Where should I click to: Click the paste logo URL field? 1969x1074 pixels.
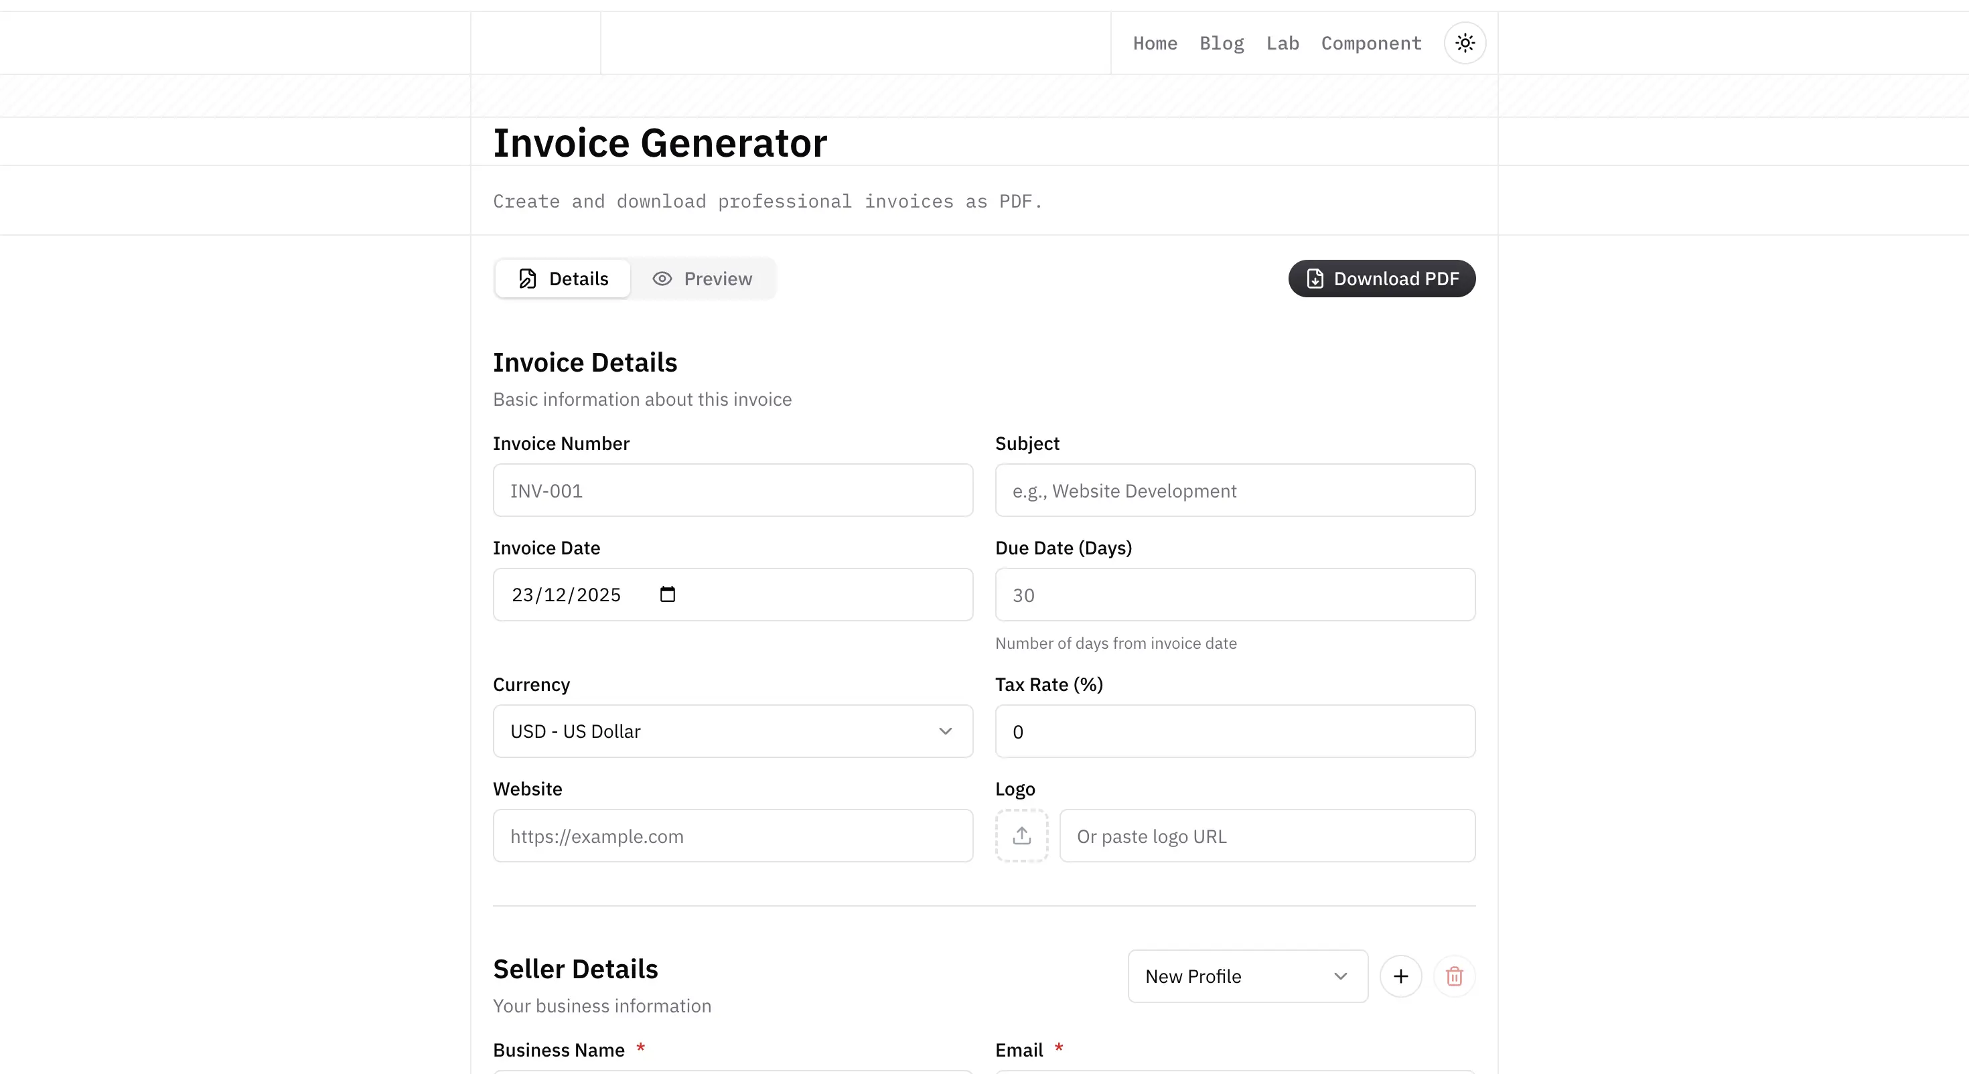(1267, 836)
